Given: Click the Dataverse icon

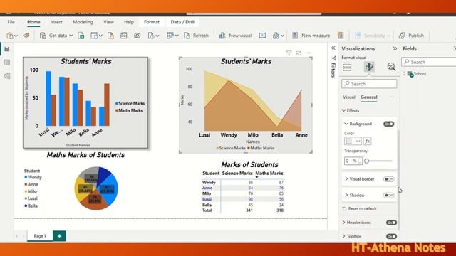Looking at the screenshot, I should click(x=137, y=36).
